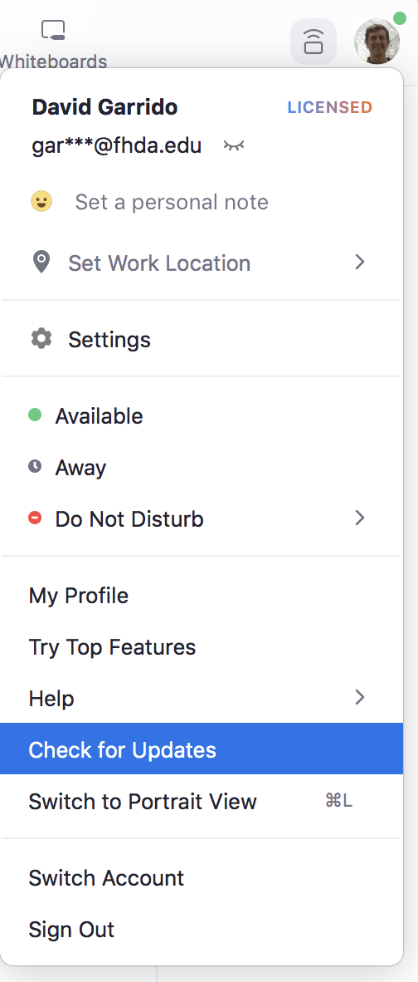418x982 pixels.
Task: Click the screen share casting icon
Action: (313, 42)
